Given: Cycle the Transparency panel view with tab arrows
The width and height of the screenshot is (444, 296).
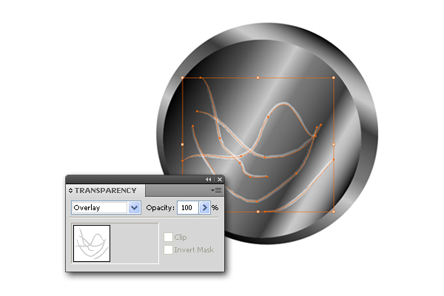Looking at the screenshot, I should pyautogui.click(x=70, y=191).
